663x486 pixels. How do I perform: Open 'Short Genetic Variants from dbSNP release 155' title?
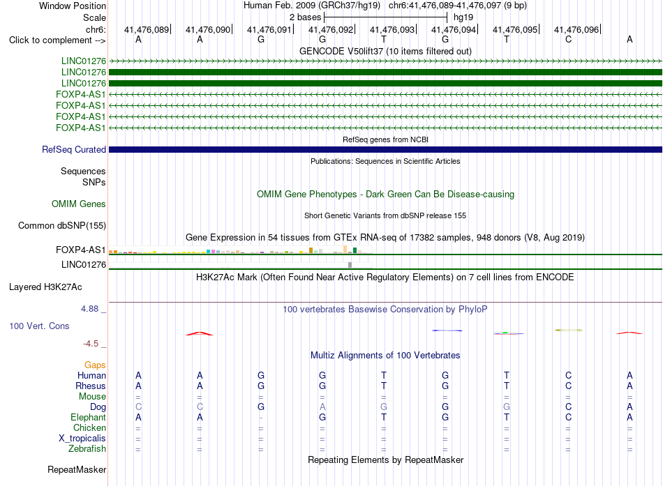coord(385,215)
